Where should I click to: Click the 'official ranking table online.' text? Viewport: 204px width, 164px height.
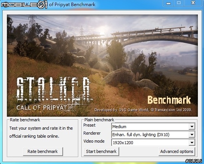point(34,136)
